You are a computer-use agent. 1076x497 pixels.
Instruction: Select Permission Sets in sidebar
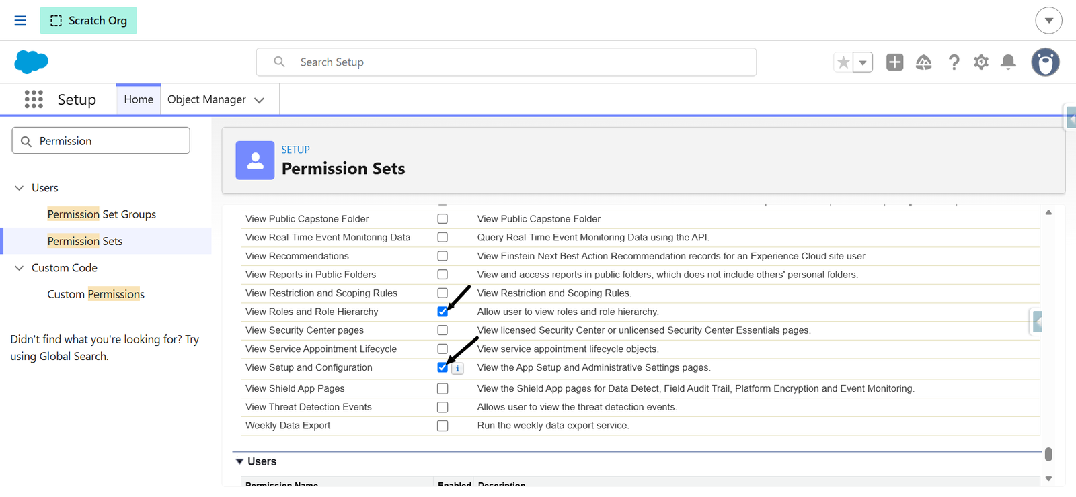tap(85, 241)
